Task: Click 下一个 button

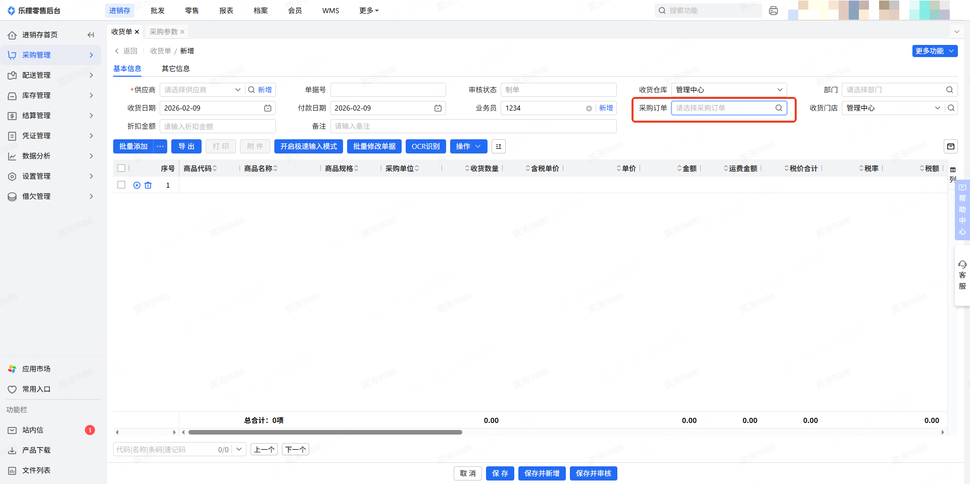Action: point(296,450)
